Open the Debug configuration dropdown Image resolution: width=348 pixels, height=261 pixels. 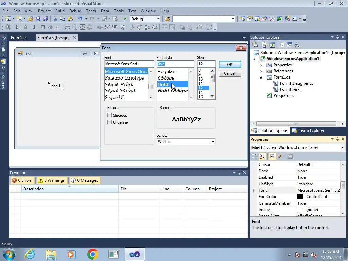click(158, 19)
